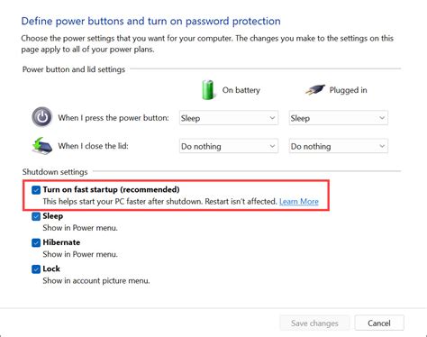
Task: Click the Hibernate label text
Action: (x=61, y=242)
